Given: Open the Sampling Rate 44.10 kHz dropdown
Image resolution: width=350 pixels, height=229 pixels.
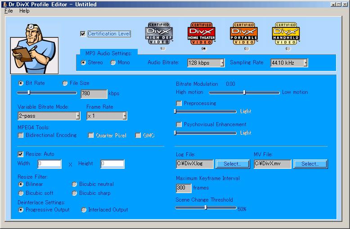Looking at the screenshot, I should [x=289, y=63].
